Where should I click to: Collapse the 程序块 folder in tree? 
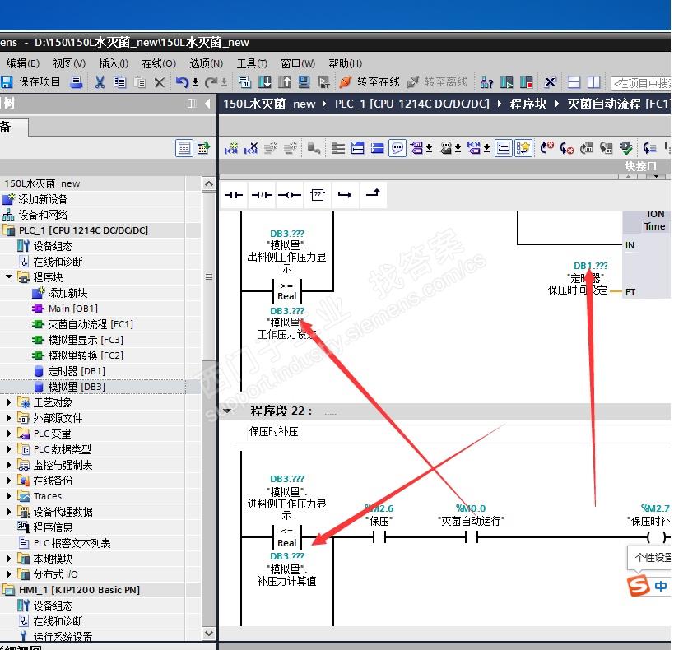tap(8, 276)
